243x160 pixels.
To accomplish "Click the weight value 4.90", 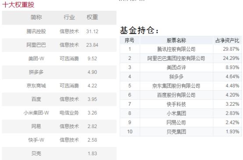I will (x=92, y=72).
